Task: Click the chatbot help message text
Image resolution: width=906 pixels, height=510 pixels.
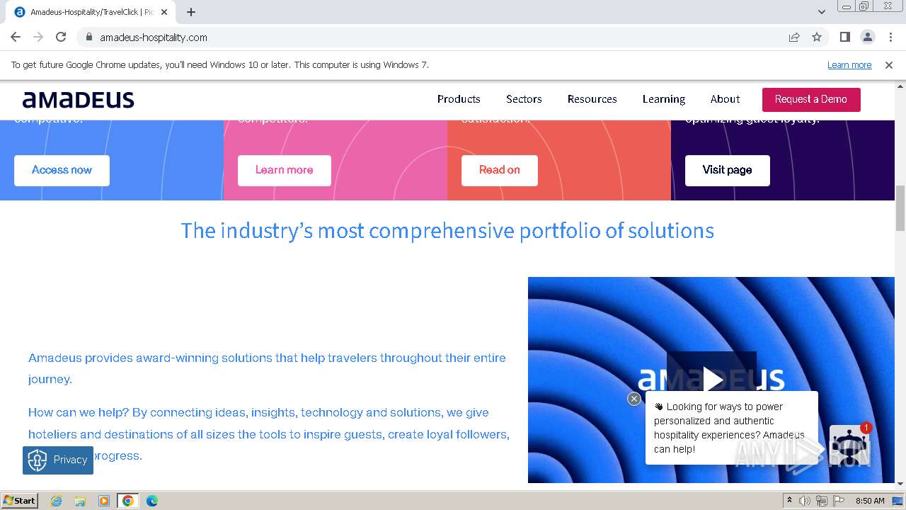Action: (730, 428)
